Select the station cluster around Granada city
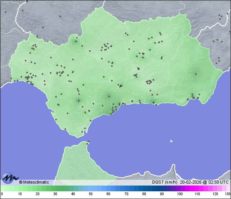This screenshot has width=231, height=199. click(149, 82)
